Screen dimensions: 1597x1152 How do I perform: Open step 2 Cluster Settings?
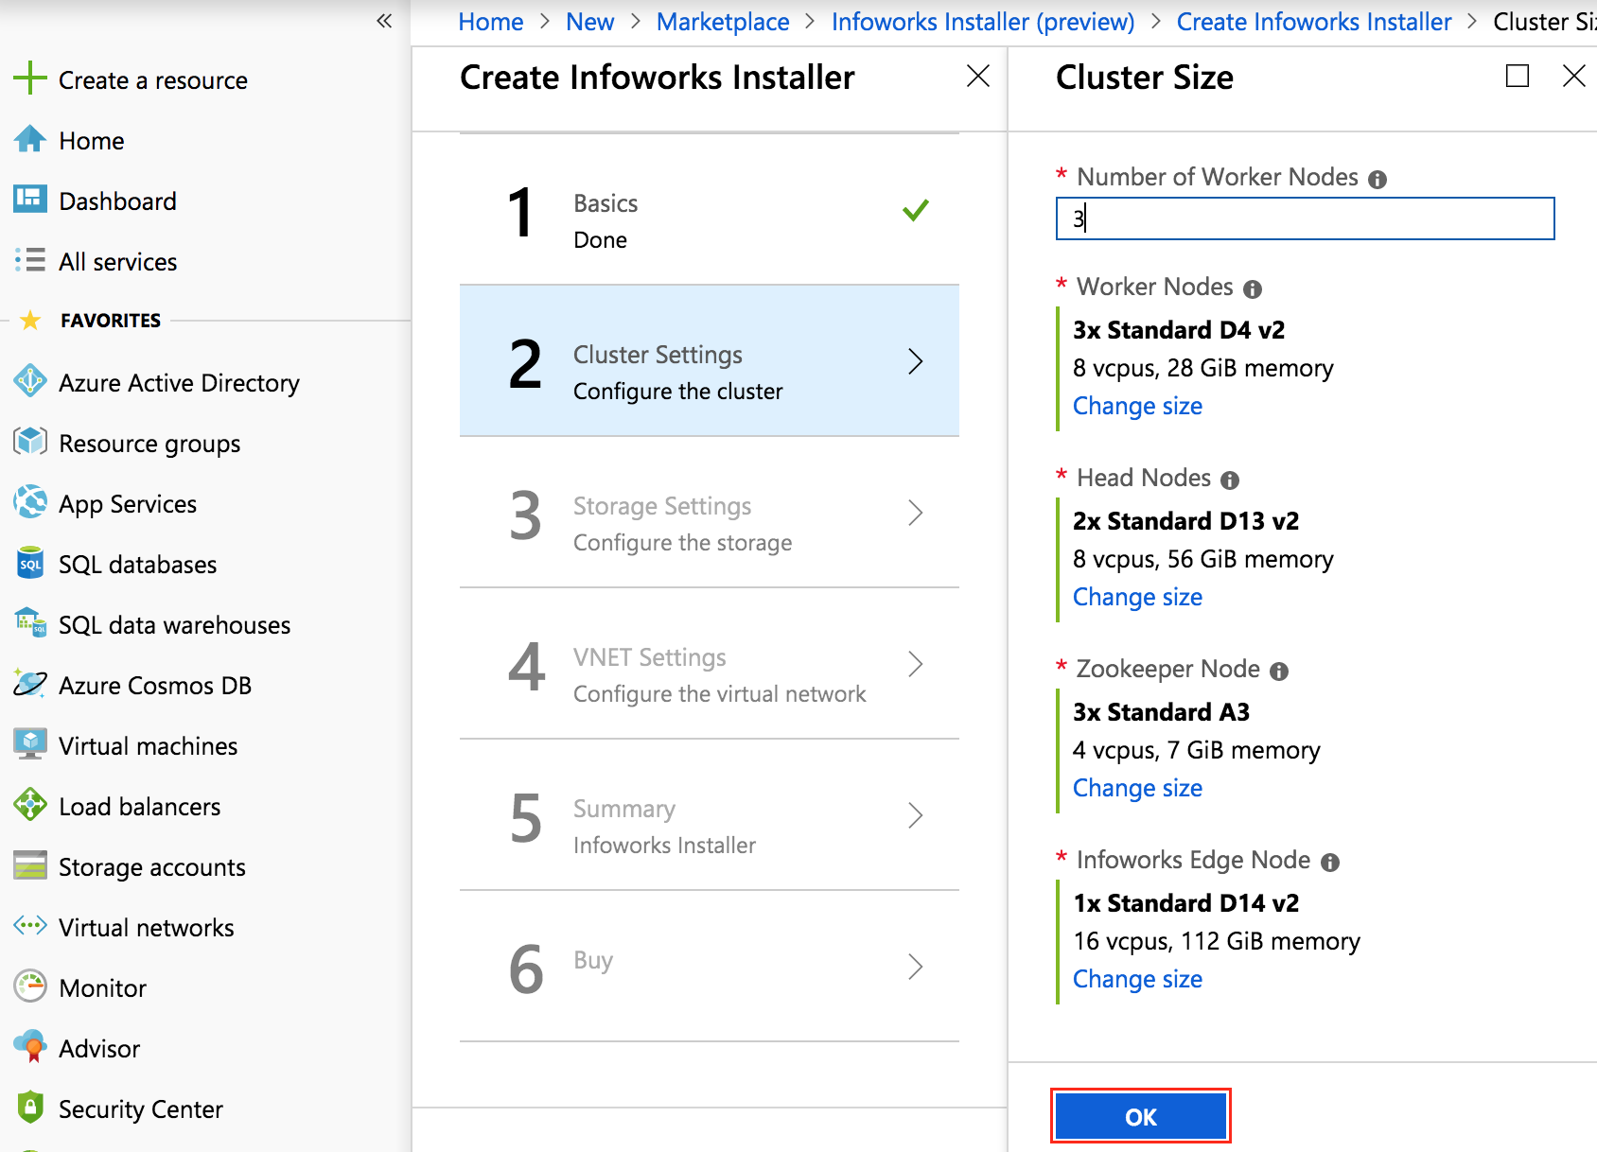click(x=710, y=360)
